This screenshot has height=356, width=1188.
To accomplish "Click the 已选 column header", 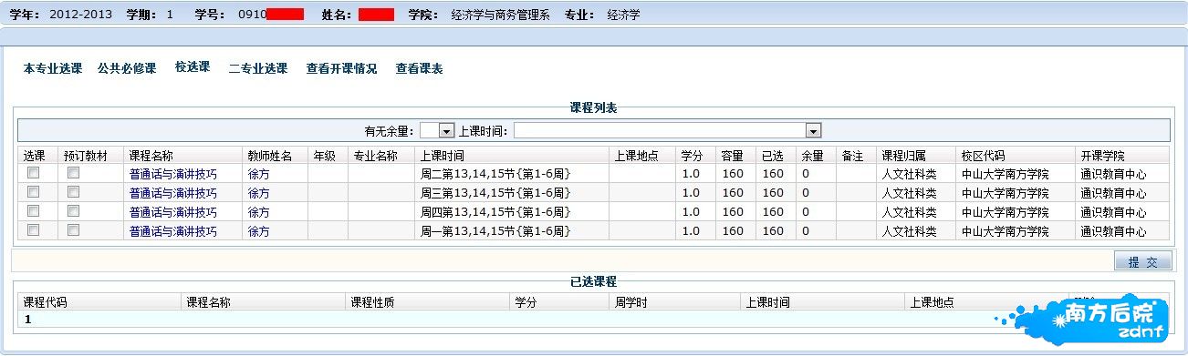I will [x=773, y=156].
